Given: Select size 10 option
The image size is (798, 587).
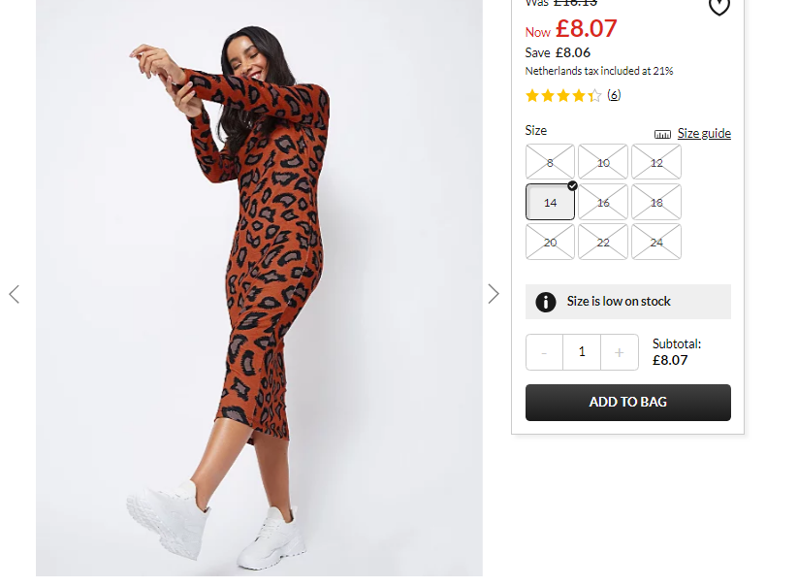Looking at the screenshot, I should click(603, 162).
